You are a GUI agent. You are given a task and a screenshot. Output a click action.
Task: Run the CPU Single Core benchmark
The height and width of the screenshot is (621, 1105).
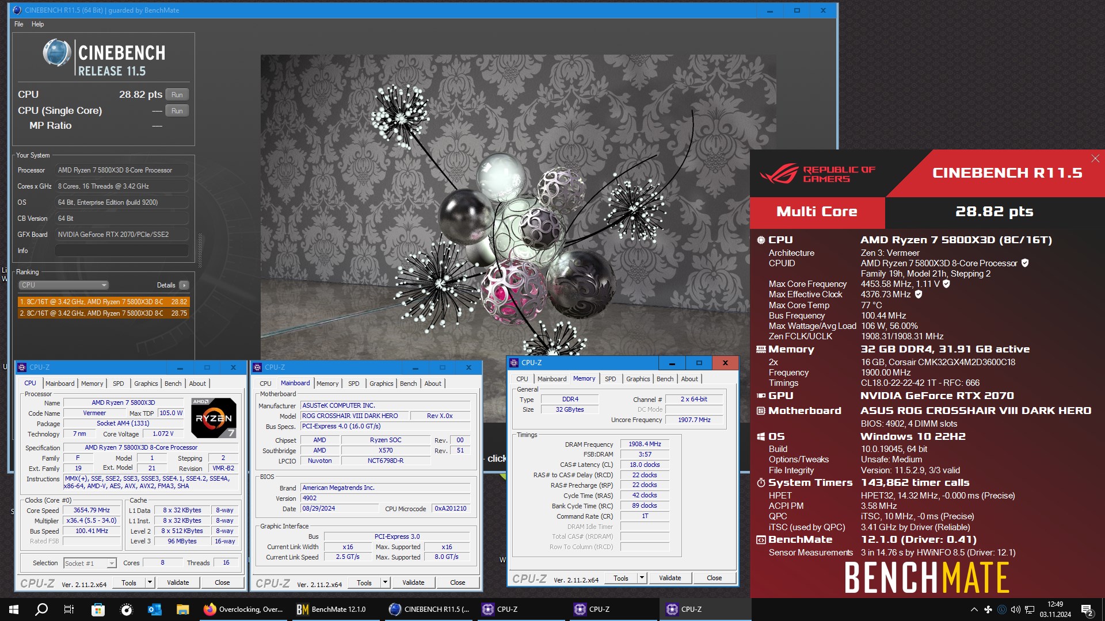click(x=177, y=110)
